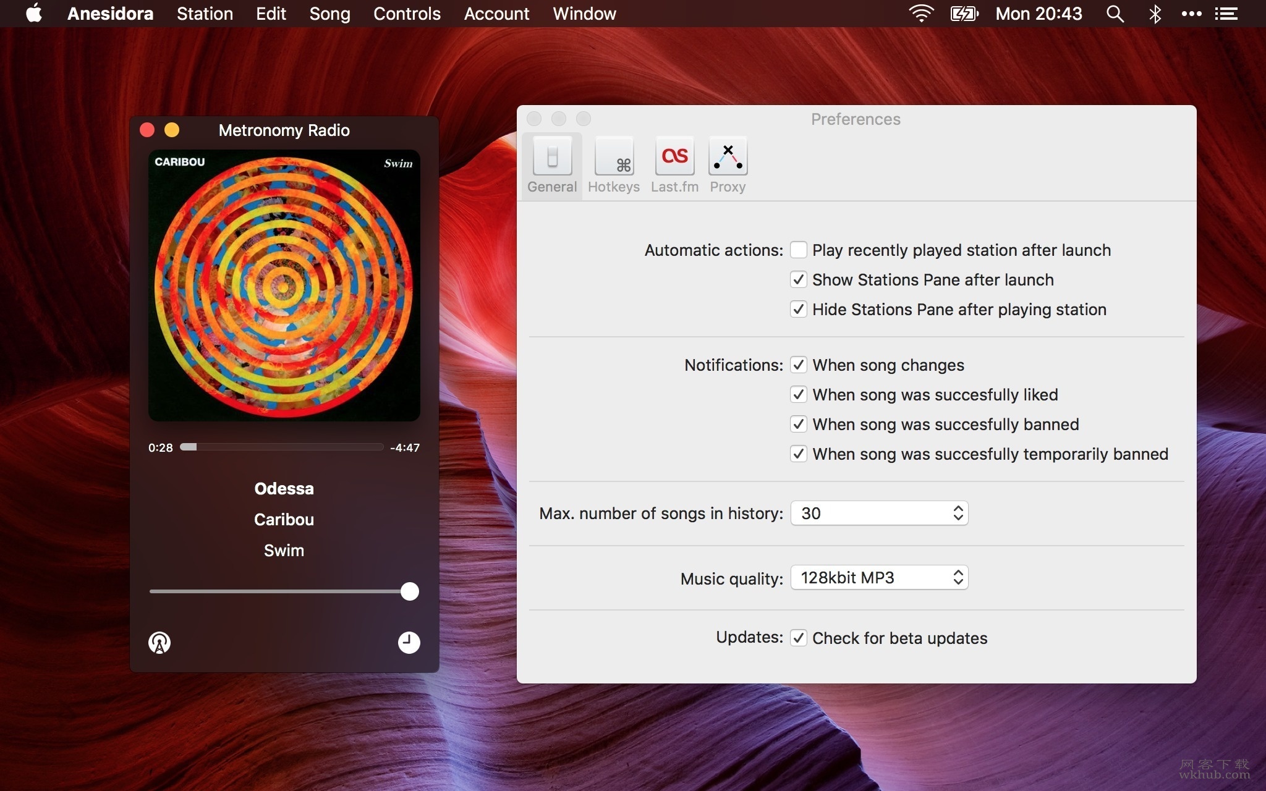The height and width of the screenshot is (791, 1266).
Task: Open the Music quality dropdown
Action: pos(879,578)
